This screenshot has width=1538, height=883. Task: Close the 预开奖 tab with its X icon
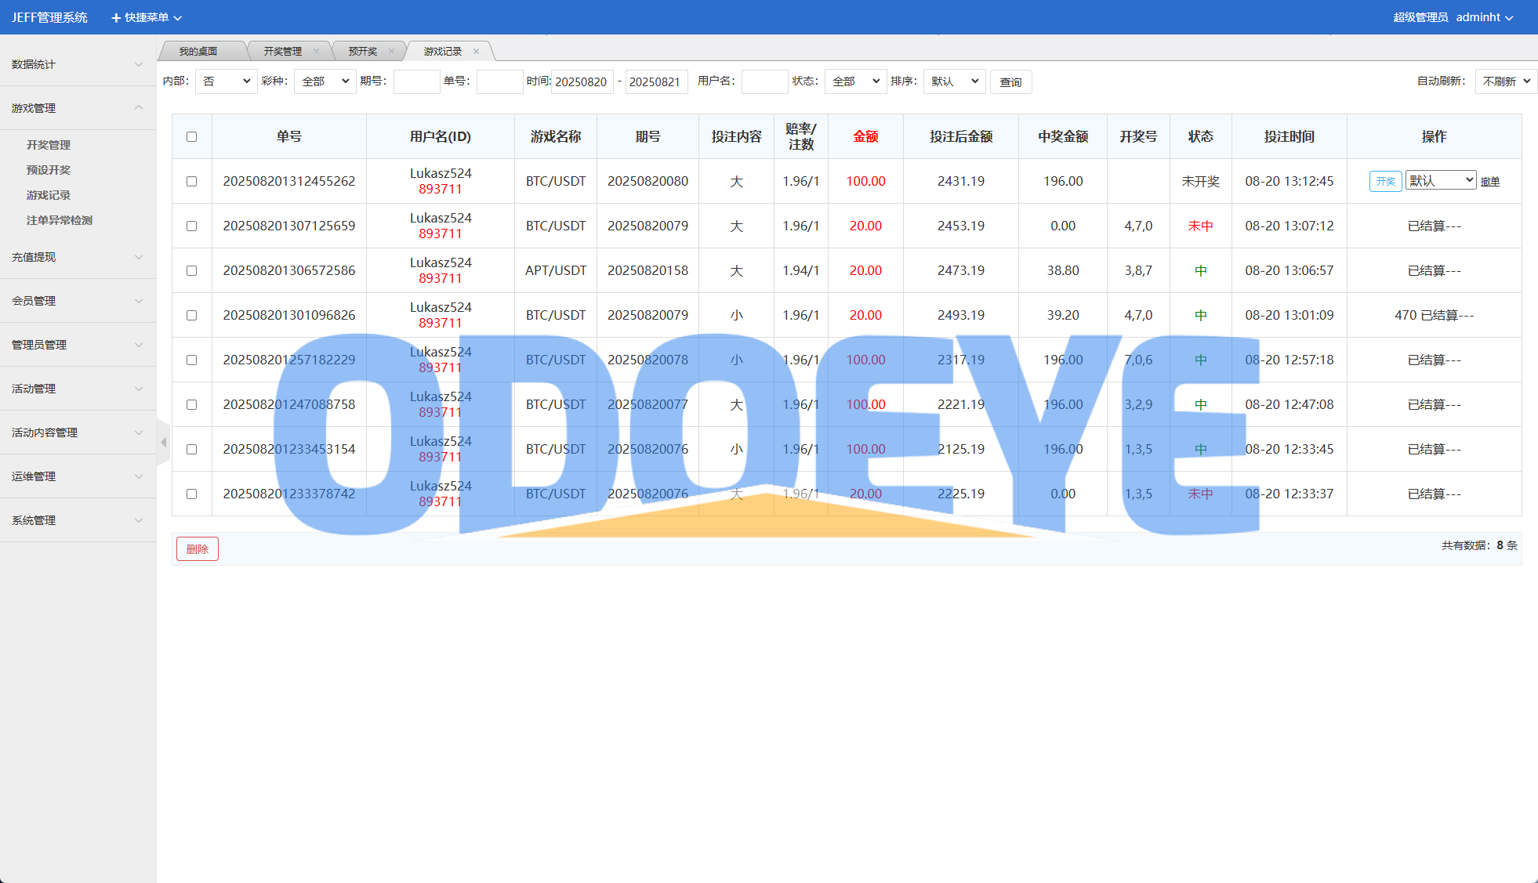tap(391, 52)
